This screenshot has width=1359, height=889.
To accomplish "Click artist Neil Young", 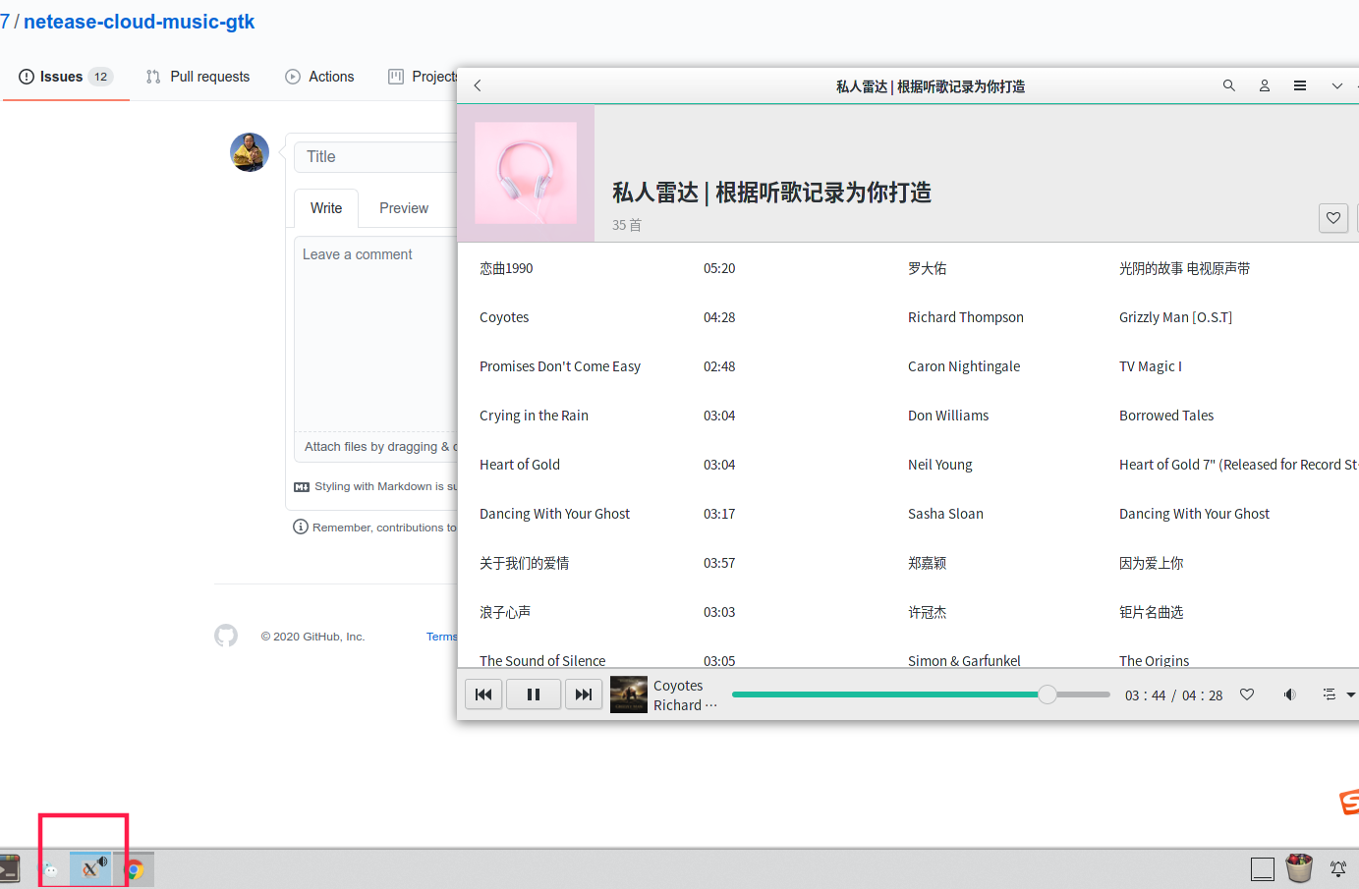I will tap(940, 465).
